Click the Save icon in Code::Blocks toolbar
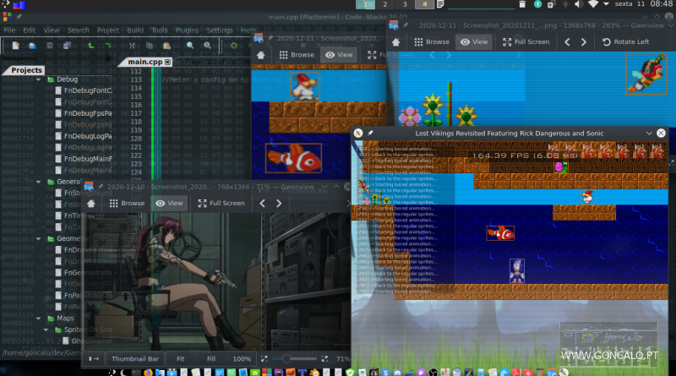The image size is (676, 376). (50, 46)
